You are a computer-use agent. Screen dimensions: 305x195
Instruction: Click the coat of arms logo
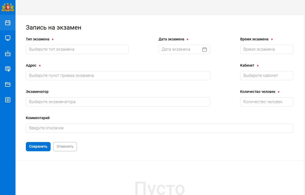point(8,7)
